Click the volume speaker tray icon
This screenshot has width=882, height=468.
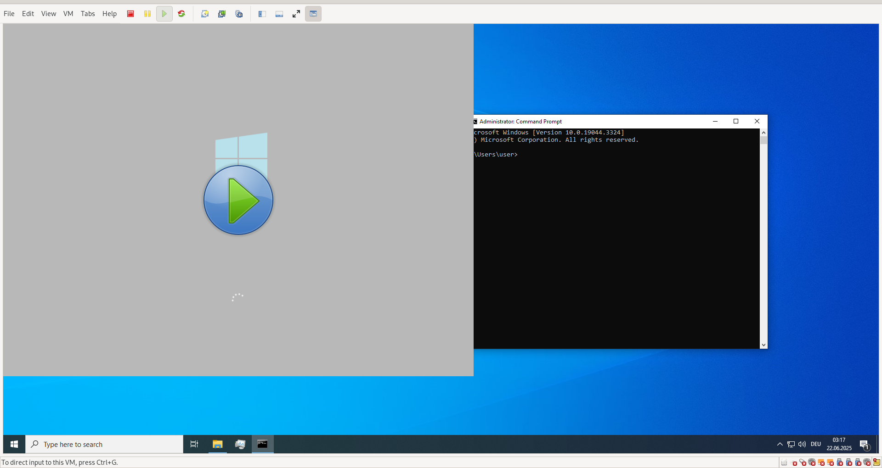[802, 444]
